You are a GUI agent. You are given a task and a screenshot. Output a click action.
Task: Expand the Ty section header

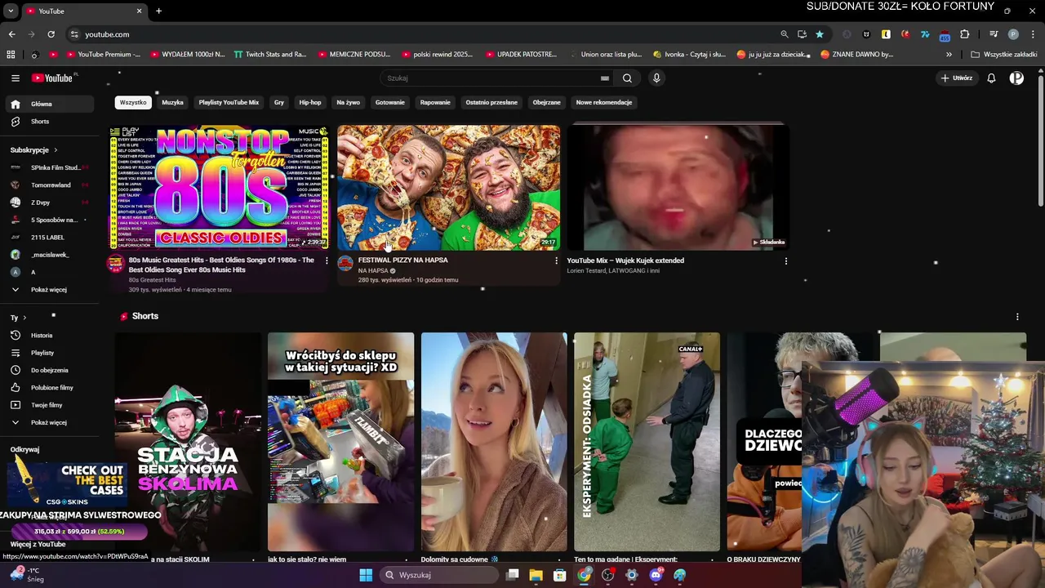click(x=18, y=318)
